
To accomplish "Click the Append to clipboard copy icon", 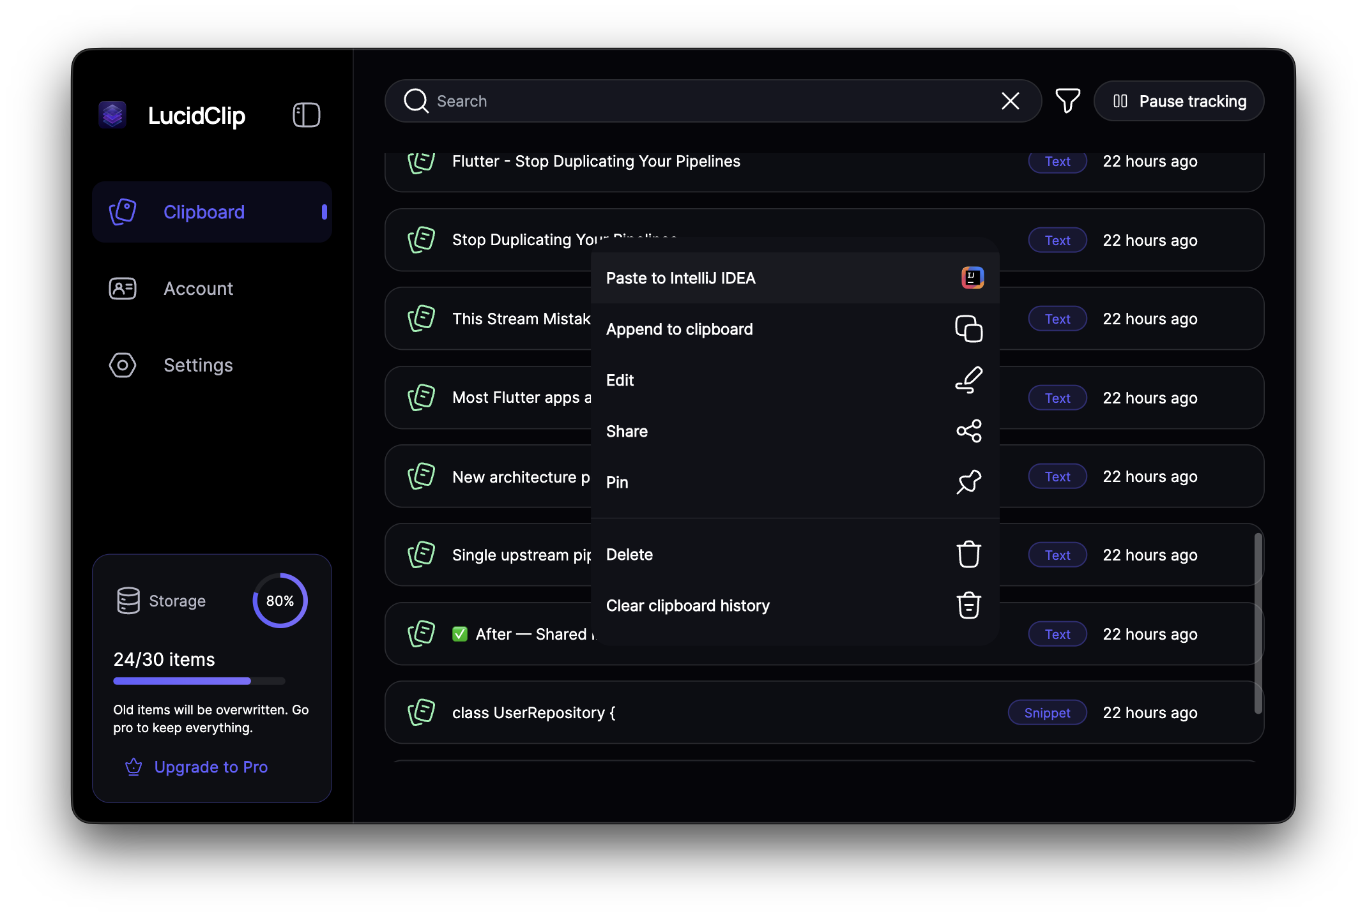I will (x=969, y=329).
